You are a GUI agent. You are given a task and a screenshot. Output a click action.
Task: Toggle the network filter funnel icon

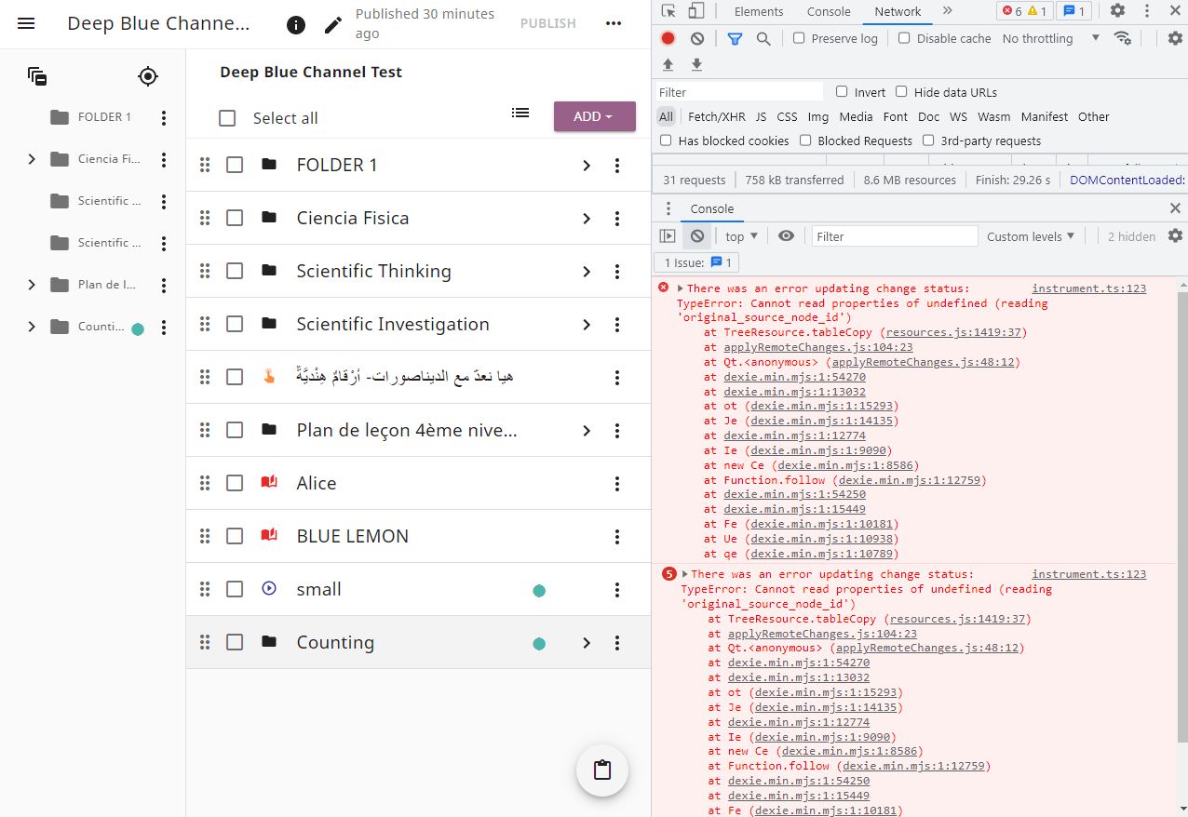pos(735,38)
